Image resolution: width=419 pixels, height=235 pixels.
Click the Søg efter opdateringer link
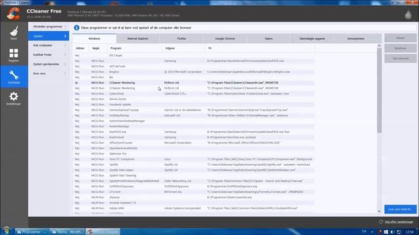click(399, 222)
